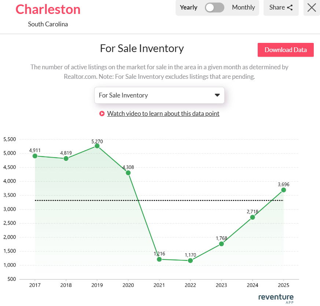Select the 2019 peak data point showing 5,270
320x306 pixels.
point(97,146)
